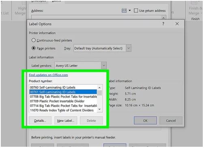204x148 pixels.
Task: Open Find updates on Office.com link
Action: click(48, 75)
